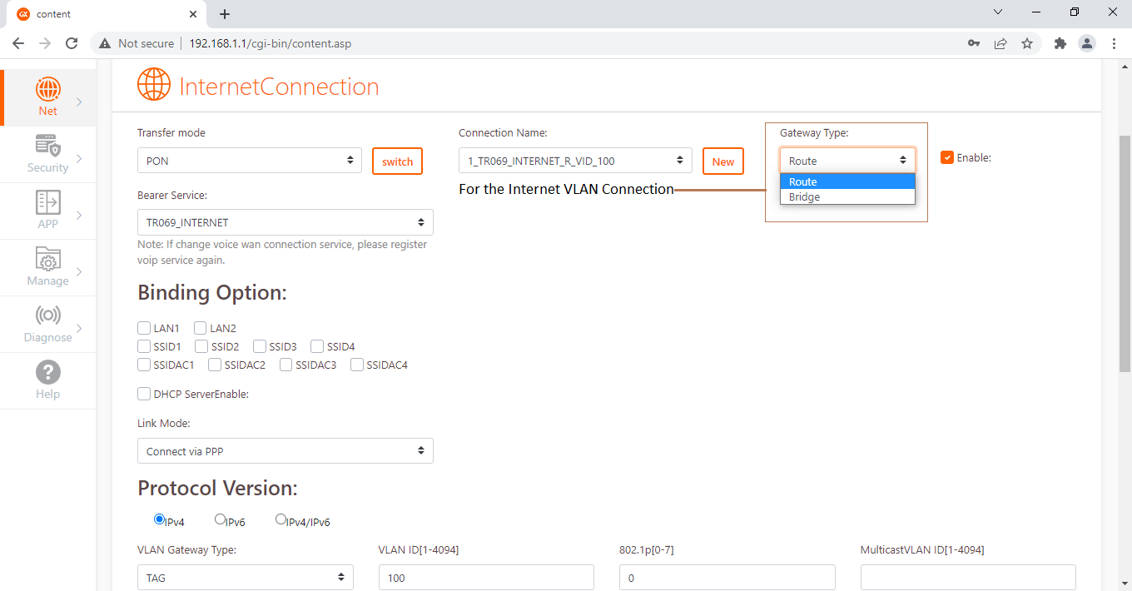Select Bridge in the Gateway Type list
This screenshot has height=591, width=1132.
(847, 196)
